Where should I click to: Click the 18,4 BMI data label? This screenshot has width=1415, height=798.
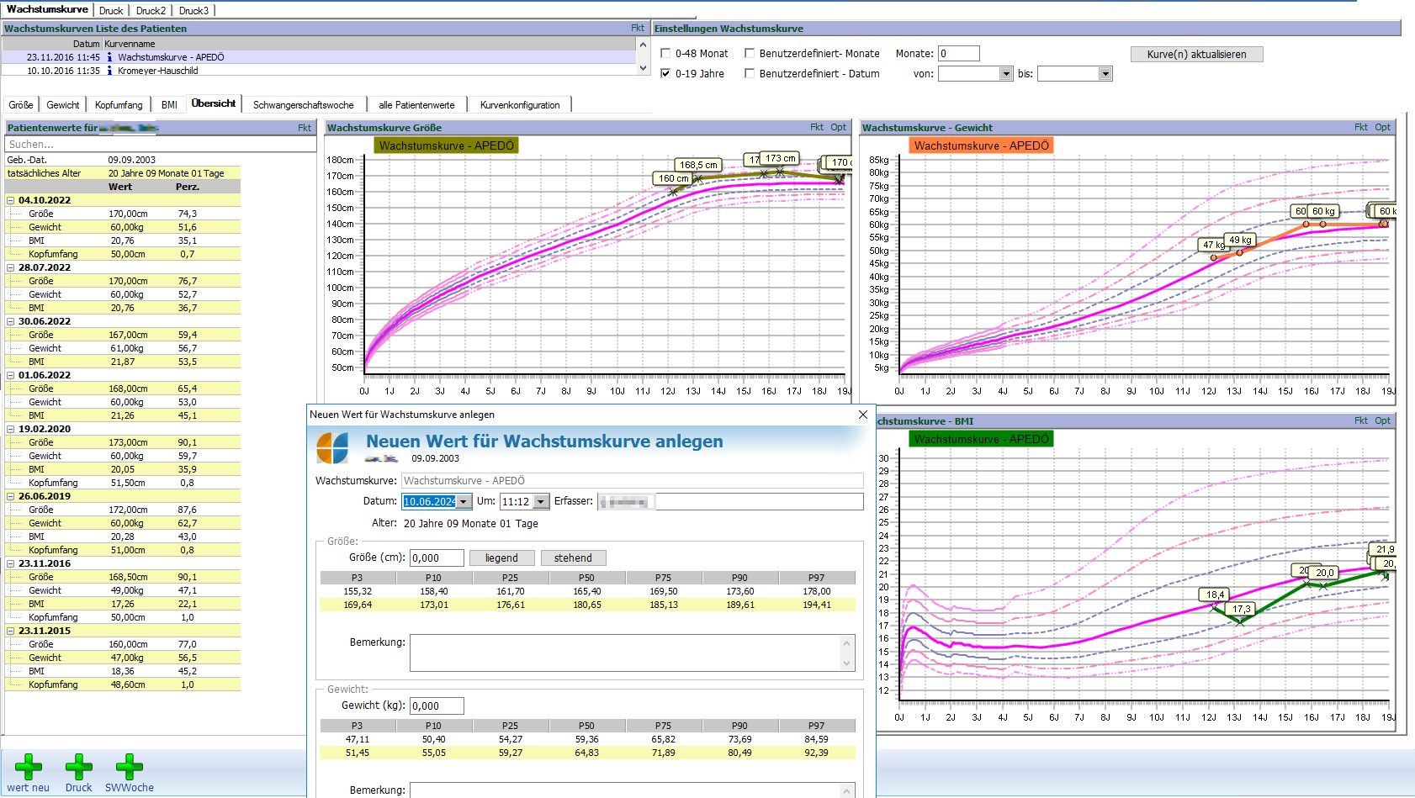pyautogui.click(x=1215, y=595)
